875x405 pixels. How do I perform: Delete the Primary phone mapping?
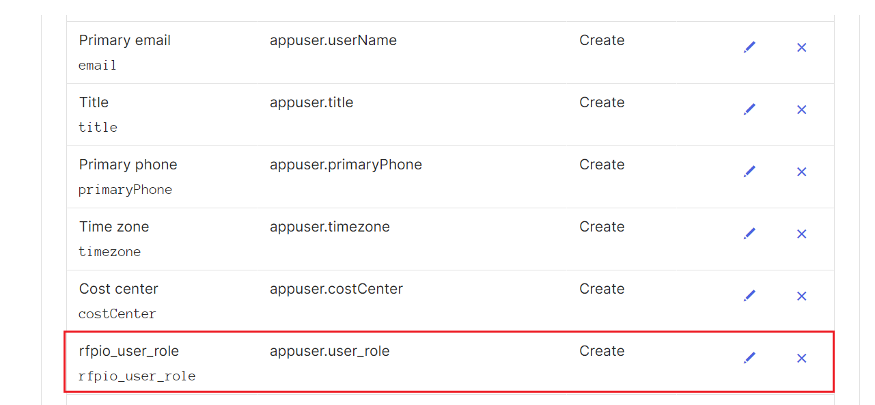coord(802,171)
